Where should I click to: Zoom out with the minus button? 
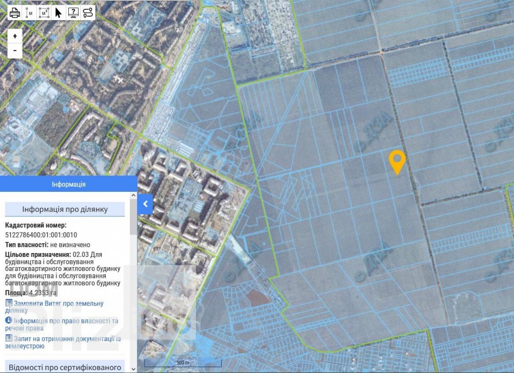[15, 51]
